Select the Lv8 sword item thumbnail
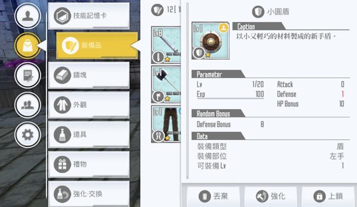 click(166, 45)
